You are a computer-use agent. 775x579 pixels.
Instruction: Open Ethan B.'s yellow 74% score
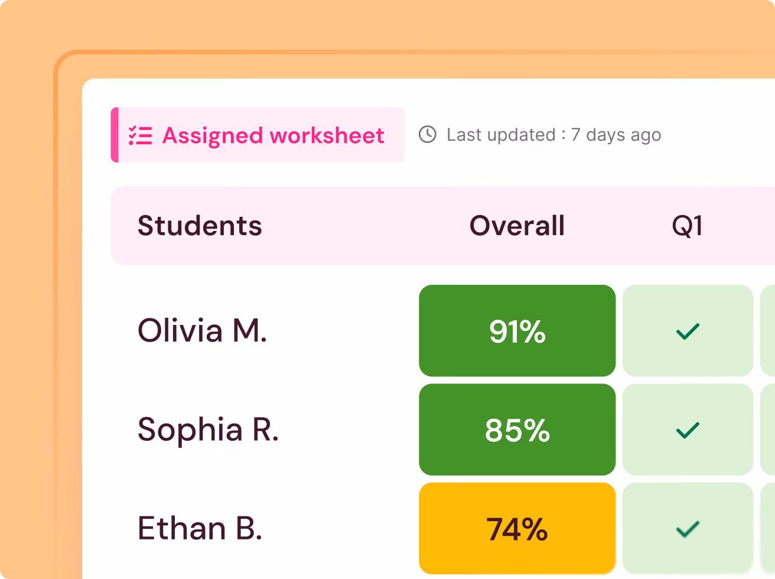(517, 528)
